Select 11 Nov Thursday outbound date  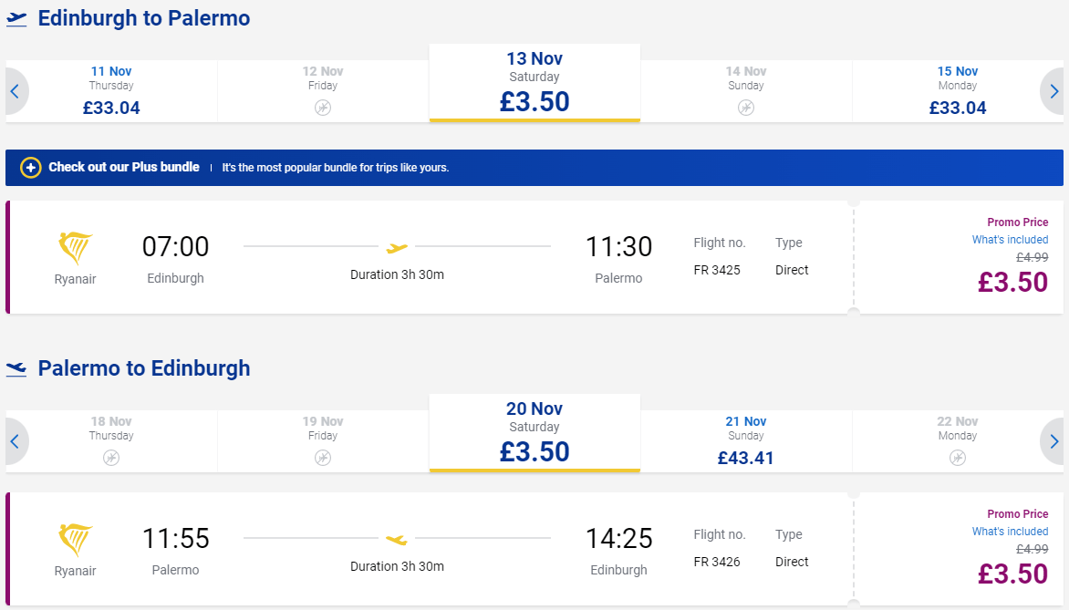pos(111,91)
